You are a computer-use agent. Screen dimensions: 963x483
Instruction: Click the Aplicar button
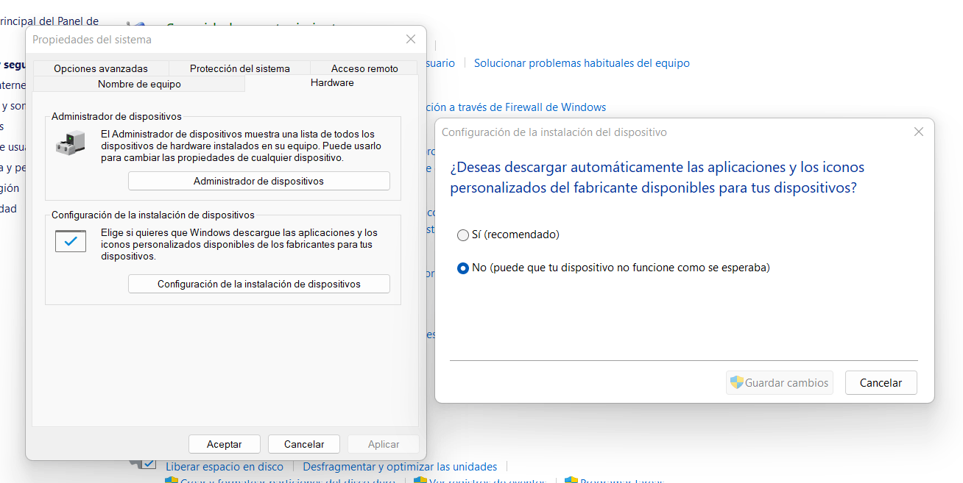[384, 444]
